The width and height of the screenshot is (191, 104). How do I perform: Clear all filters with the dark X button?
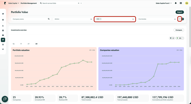pos(183,19)
